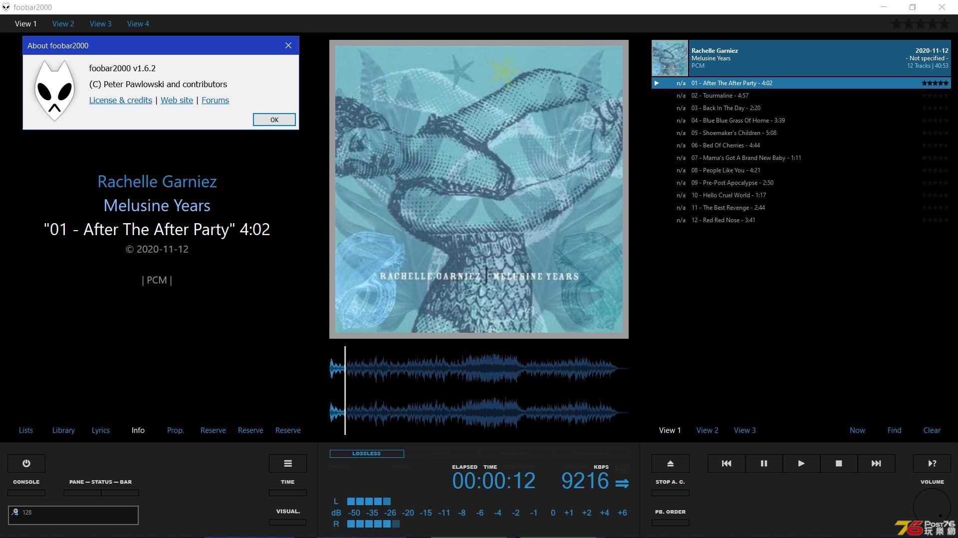Click the power icon button above CONSOLE

pyautogui.click(x=26, y=463)
